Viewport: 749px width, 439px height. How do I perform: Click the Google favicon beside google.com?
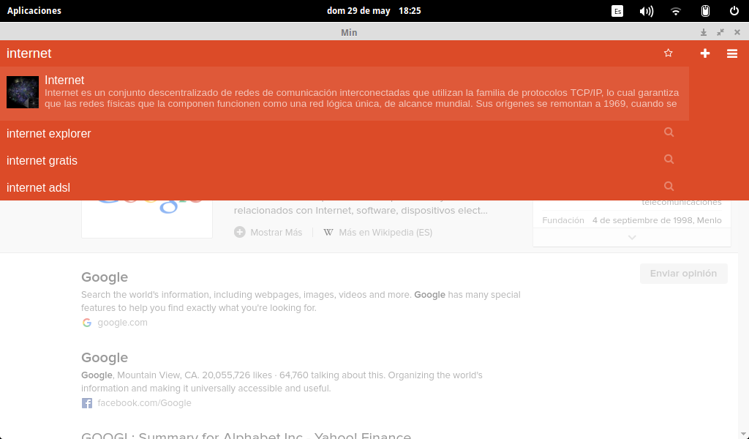87,323
